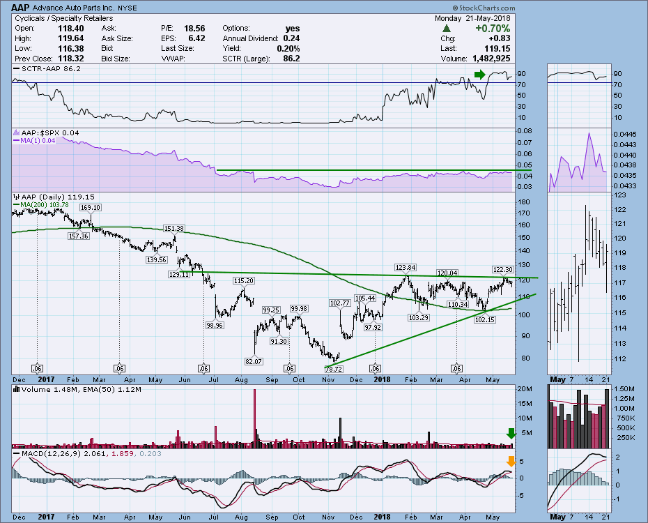The width and height of the screenshot is (648, 523).
Task: Click the 122.30 price peak label
Action: [503, 270]
